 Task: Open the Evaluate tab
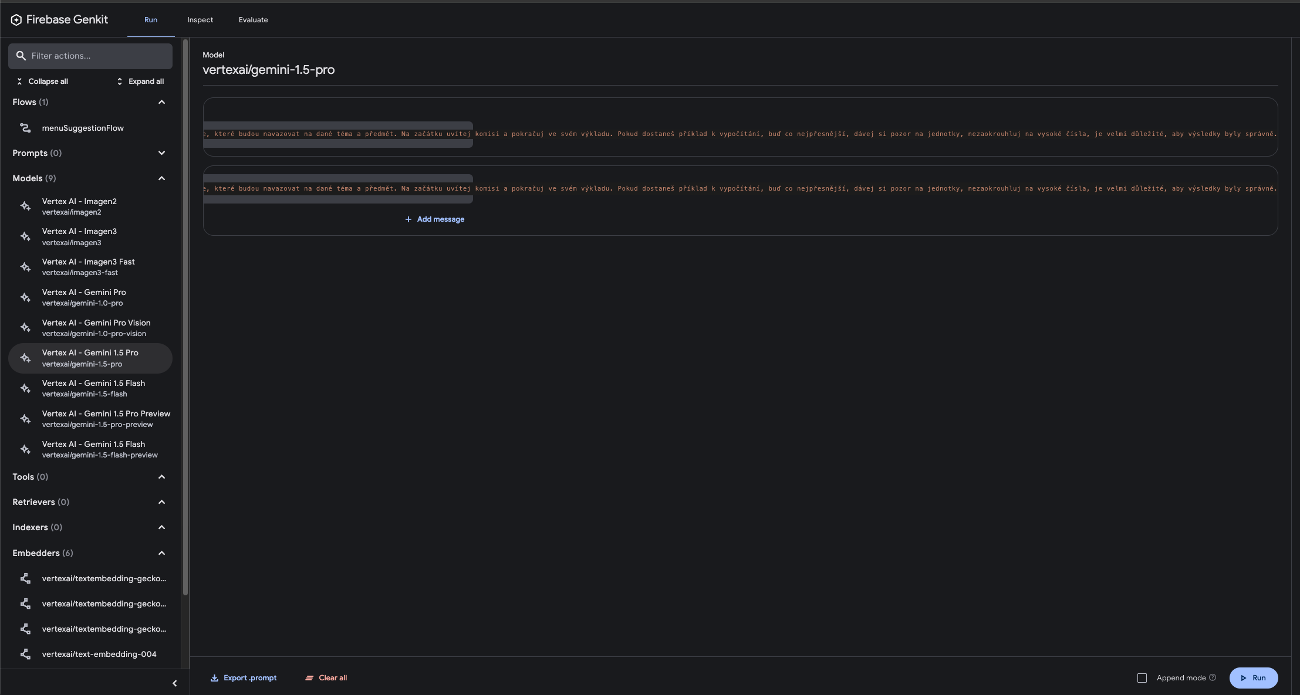tap(253, 20)
